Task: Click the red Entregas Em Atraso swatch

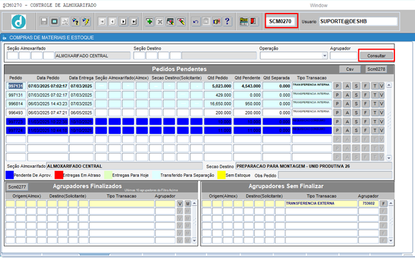Action: [x=59, y=175]
